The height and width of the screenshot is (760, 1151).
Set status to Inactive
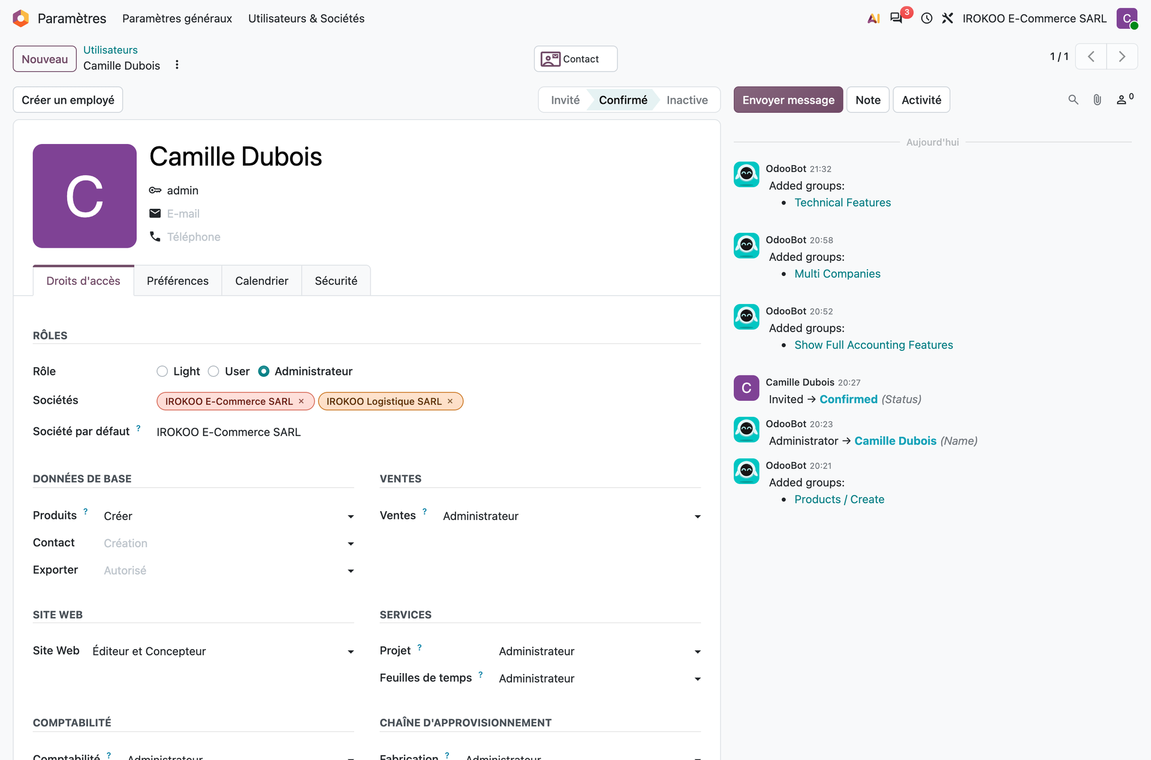coord(687,100)
